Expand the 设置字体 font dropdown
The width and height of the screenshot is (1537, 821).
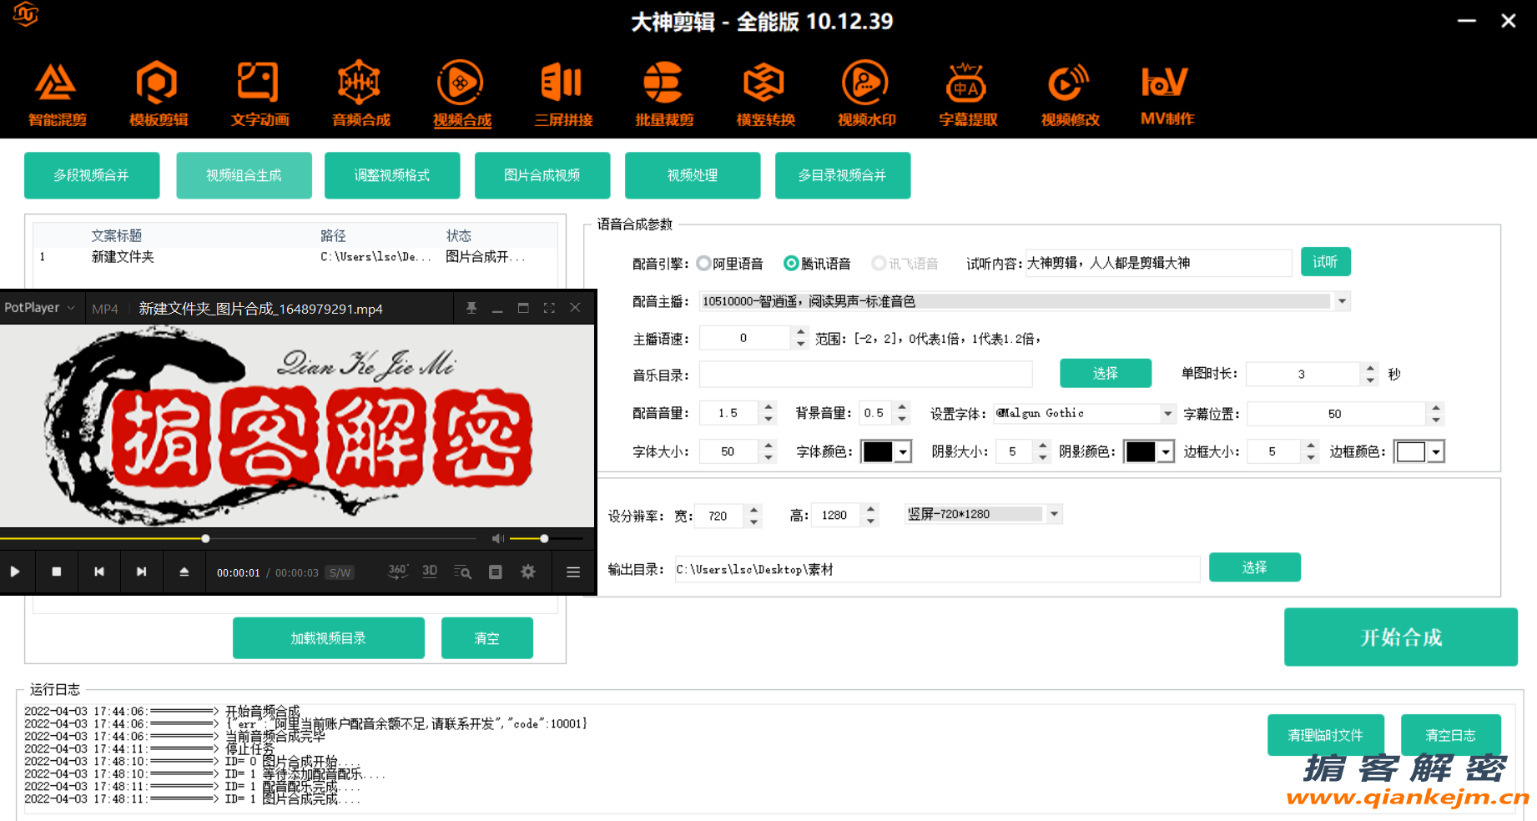pyautogui.click(x=1167, y=413)
